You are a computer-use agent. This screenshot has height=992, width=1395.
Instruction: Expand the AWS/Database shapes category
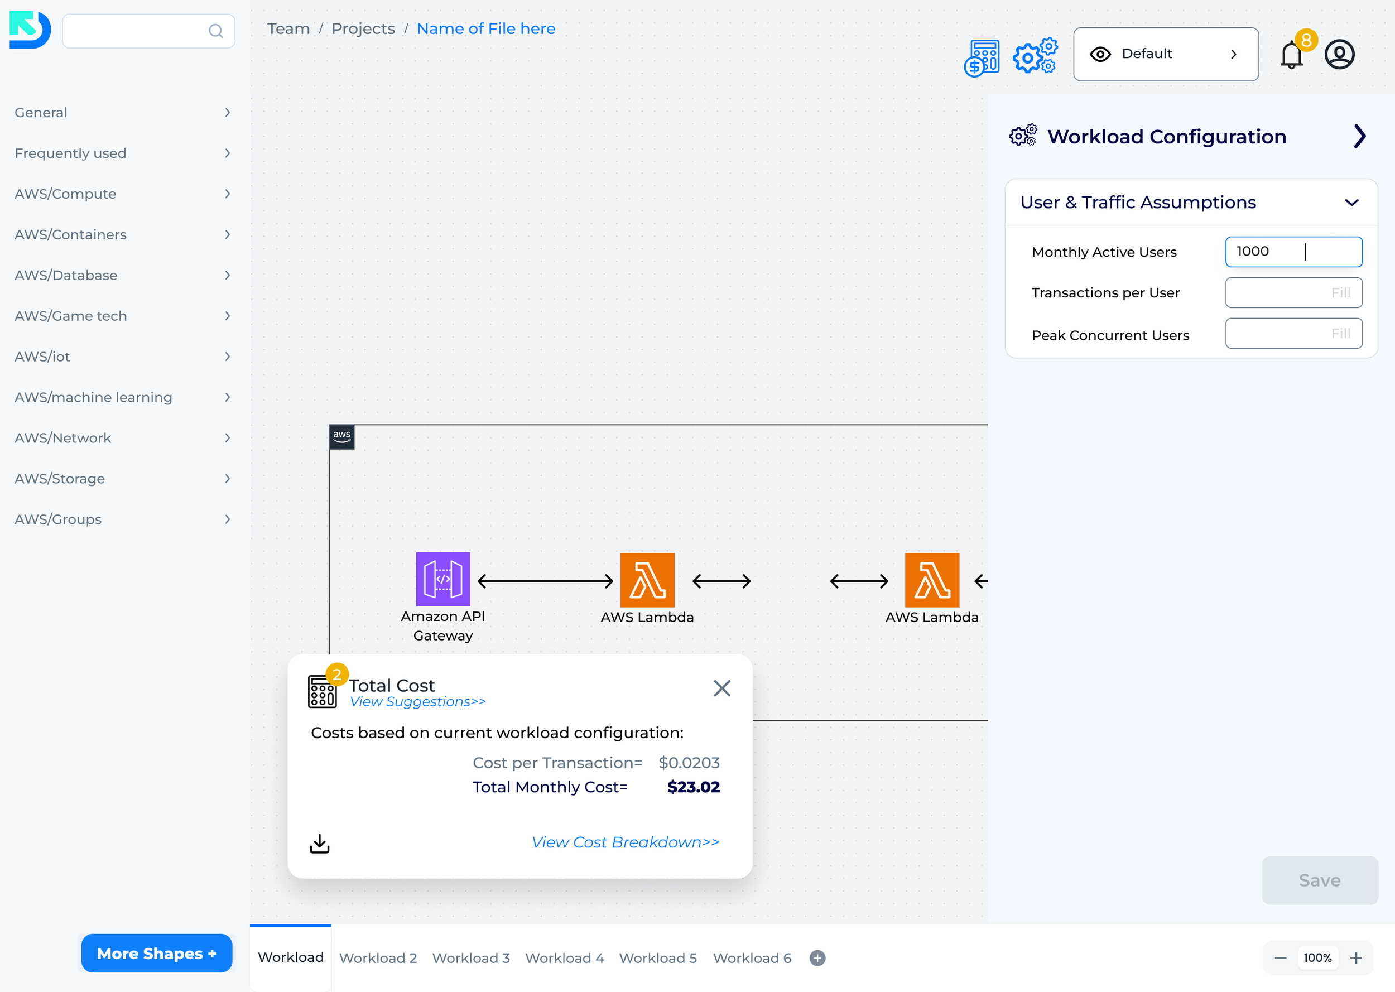click(x=122, y=276)
